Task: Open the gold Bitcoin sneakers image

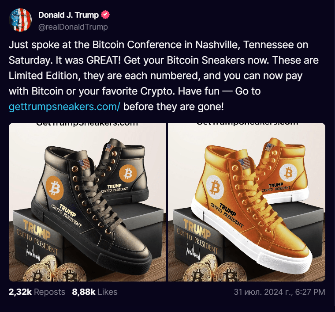Action: (246, 202)
